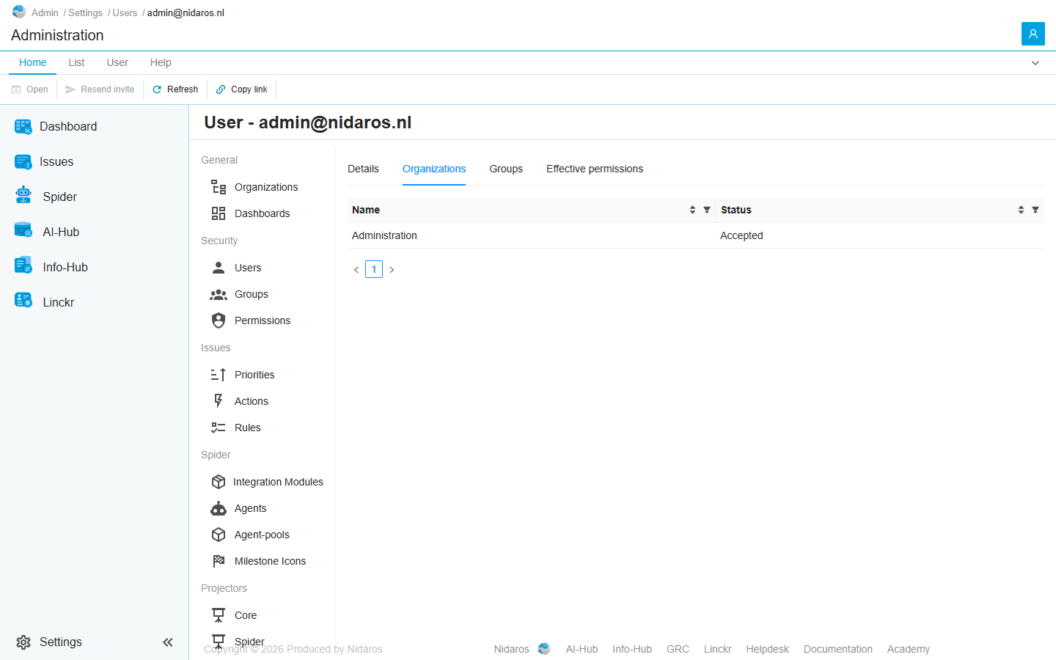
Task: Open the Academy footer link
Action: tap(909, 649)
